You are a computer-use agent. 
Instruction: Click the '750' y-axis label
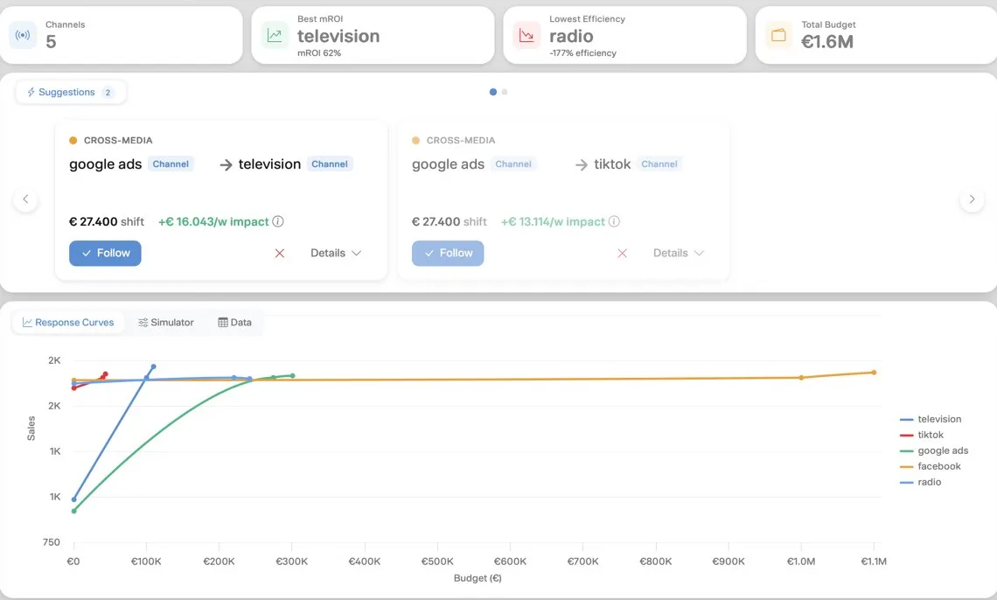click(x=52, y=542)
